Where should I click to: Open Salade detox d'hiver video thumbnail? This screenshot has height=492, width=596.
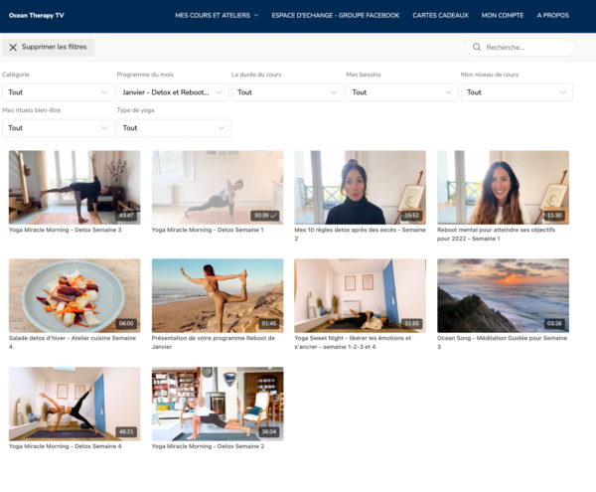tap(74, 295)
